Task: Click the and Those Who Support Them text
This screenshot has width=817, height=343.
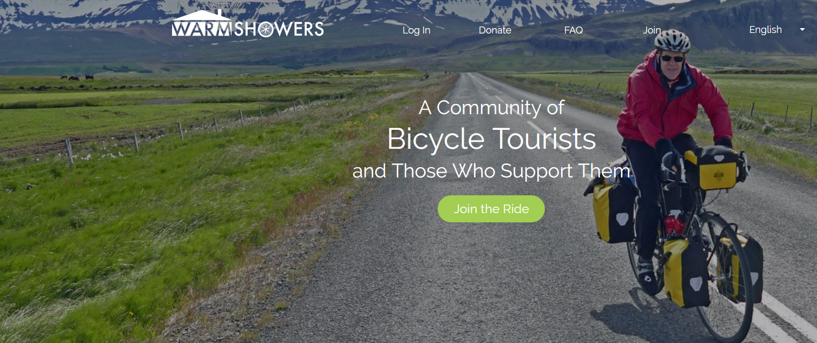Action: 491,171
